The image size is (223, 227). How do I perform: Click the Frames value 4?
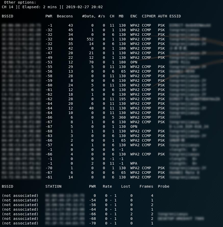152,196
